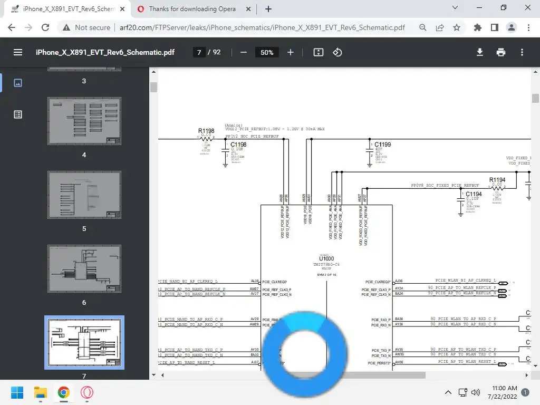Click the page number field showing 7

[199, 52]
